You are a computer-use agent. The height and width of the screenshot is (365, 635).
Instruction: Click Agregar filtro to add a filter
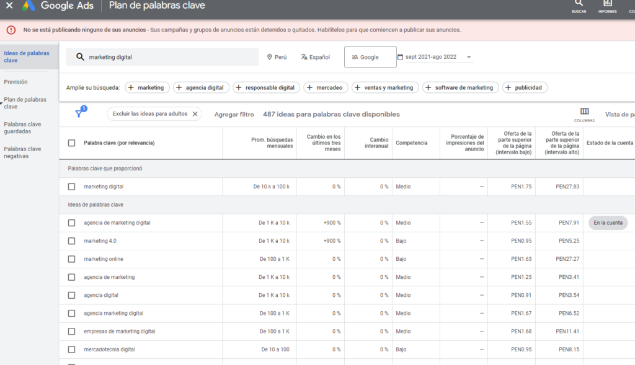click(x=234, y=114)
